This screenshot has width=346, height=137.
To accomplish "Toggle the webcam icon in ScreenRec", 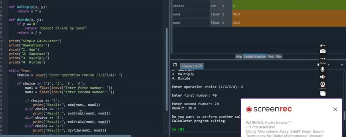I will coord(322,84).
